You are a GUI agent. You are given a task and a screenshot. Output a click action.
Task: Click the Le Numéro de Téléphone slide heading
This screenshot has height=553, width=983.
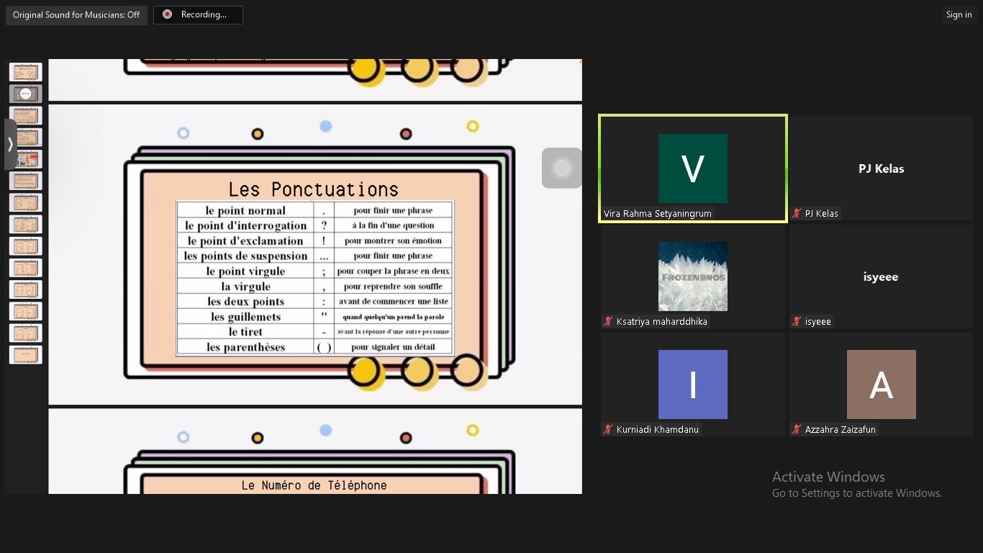pyautogui.click(x=314, y=485)
